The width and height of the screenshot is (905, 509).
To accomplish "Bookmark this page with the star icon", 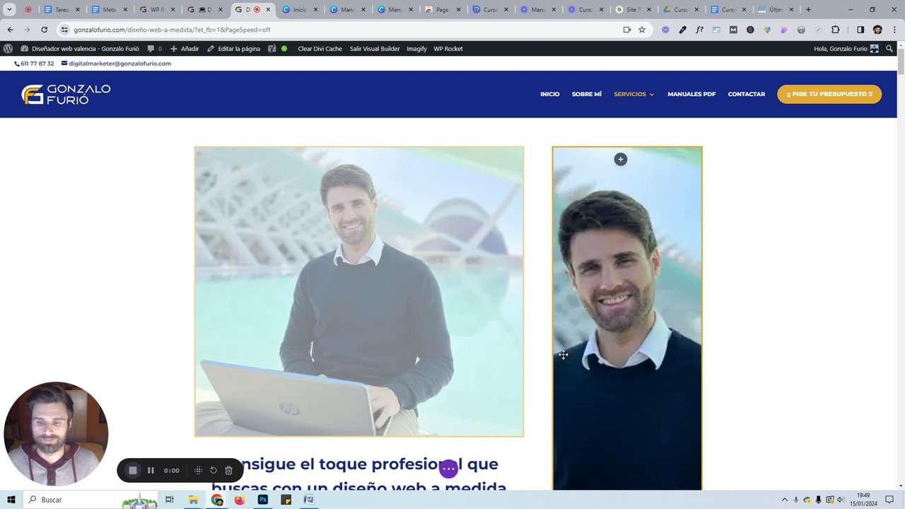I will click(642, 30).
